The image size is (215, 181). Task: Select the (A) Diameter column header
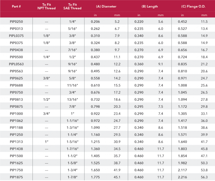[106, 6]
